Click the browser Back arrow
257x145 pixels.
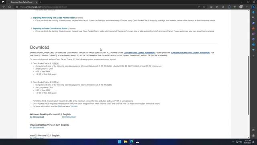click(4, 7)
